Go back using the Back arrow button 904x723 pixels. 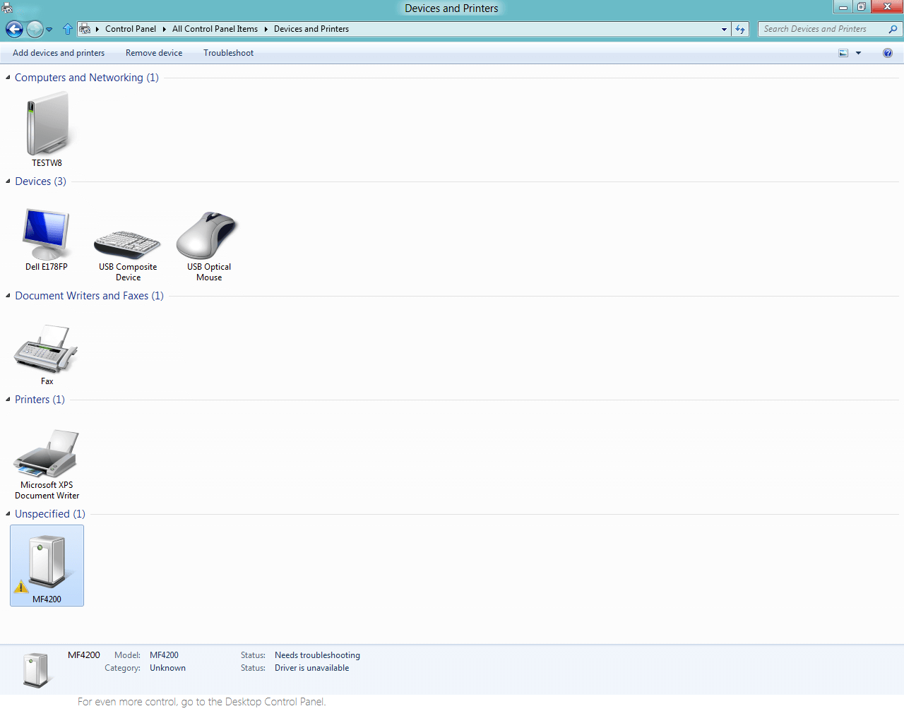(14, 29)
